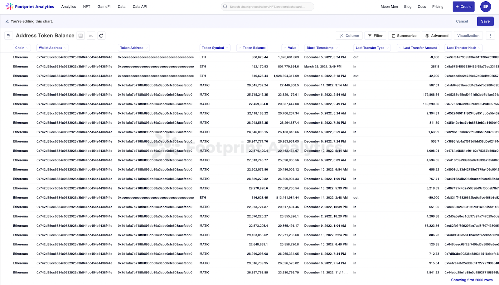Expand the Last Transfer Type dropdown
Viewport: 499px width, 285px height.
(x=388, y=48)
